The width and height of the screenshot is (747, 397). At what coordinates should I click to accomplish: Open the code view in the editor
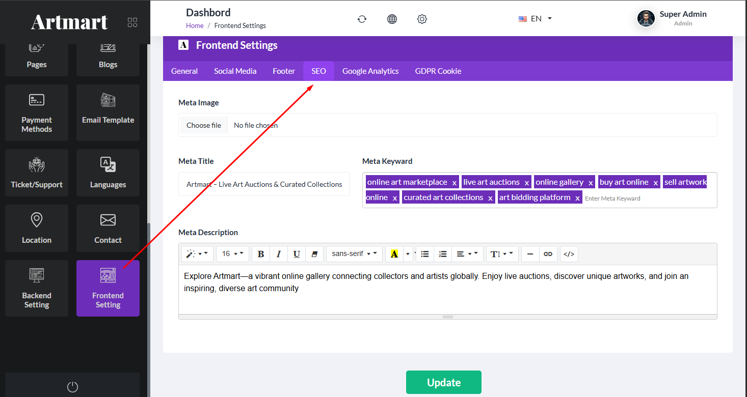coord(569,254)
